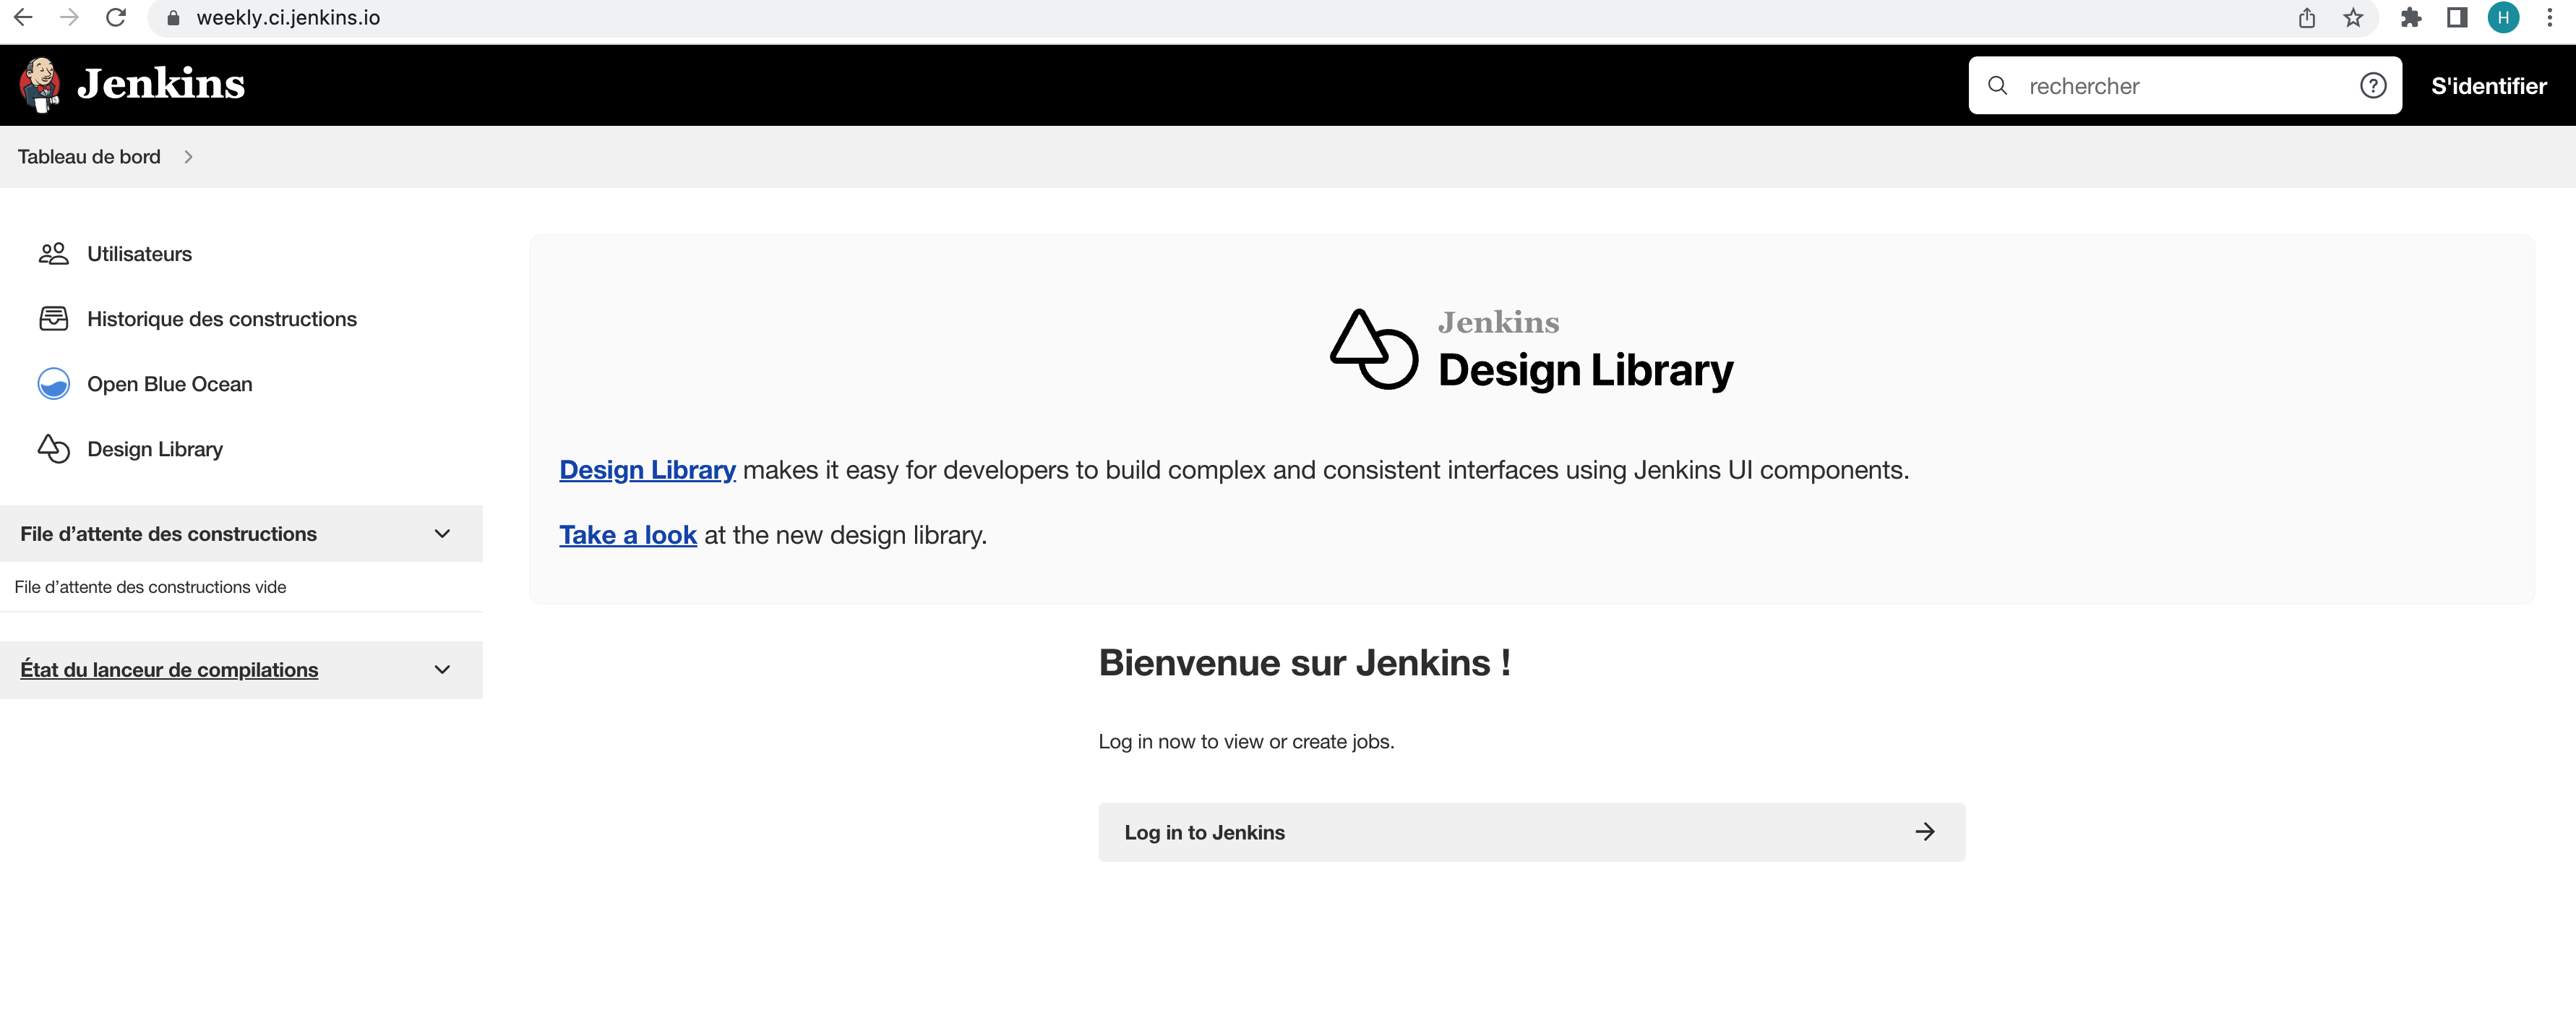The image size is (2576, 1034).
Task: Click the Take a look link
Action: coord(627,535)
